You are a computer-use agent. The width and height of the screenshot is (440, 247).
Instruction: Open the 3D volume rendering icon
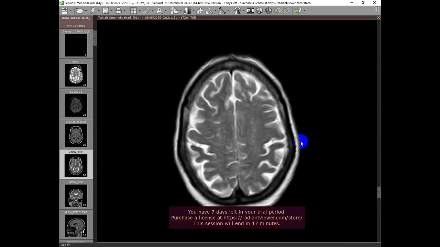pos(268,11)
